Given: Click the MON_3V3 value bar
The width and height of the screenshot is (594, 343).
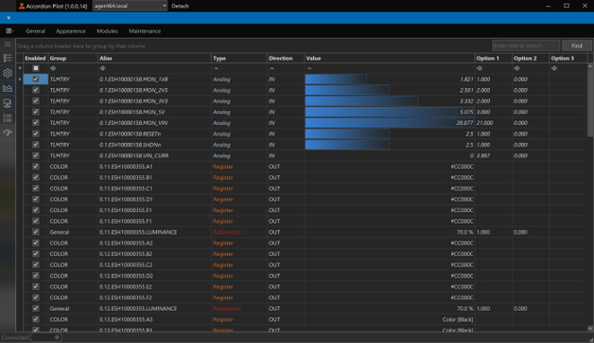Looking at the screenshot, I should click(362, 101).
